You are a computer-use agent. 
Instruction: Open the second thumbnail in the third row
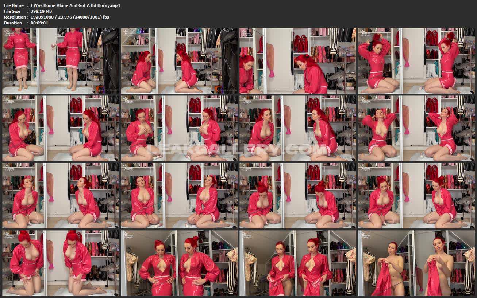tap(179, 196)
